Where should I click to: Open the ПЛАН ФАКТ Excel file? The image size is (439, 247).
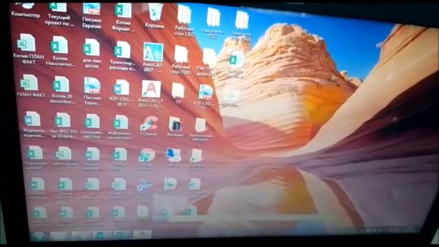coord(30,86)
